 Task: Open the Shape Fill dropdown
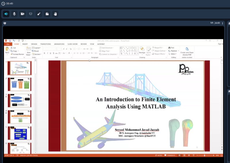click(158, 48)
